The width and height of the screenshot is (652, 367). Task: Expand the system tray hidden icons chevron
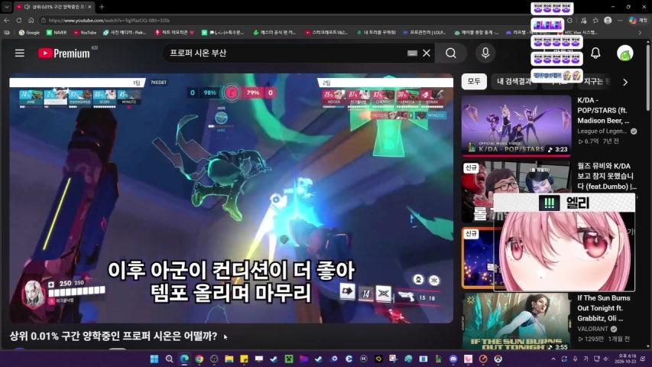(553, 359)
